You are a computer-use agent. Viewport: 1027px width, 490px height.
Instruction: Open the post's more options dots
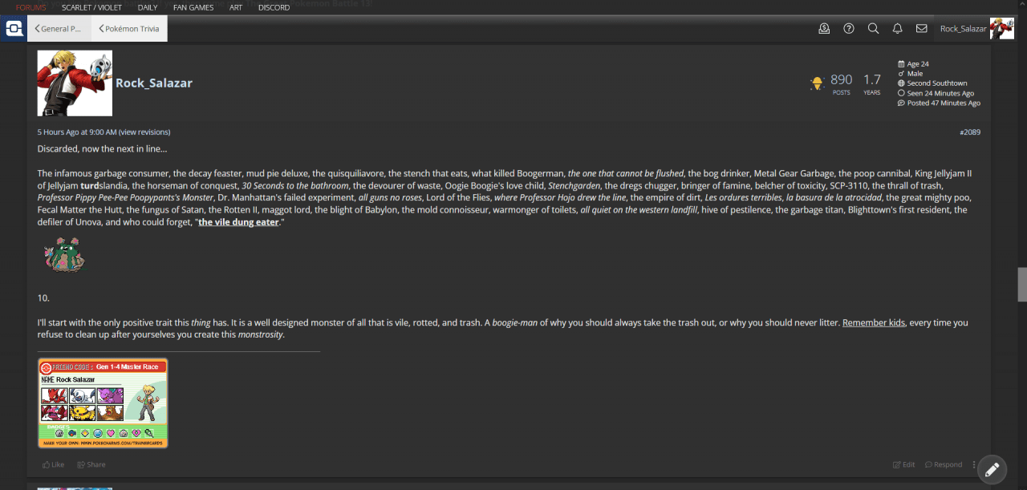click(x=974, y=464)
